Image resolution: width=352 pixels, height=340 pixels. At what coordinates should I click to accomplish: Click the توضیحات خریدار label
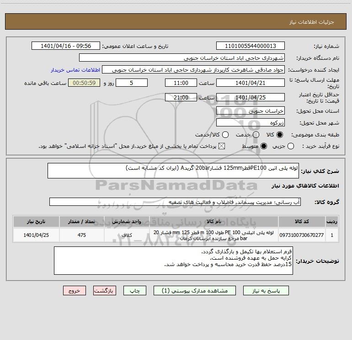coord(317,261)
